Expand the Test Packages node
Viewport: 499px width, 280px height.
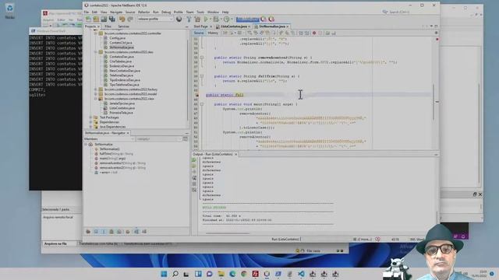point(90,117)
